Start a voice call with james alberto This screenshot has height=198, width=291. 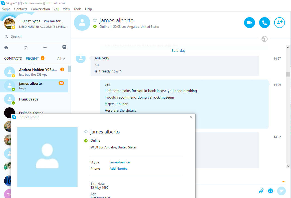point(265,23)
